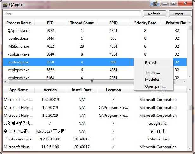Click version 4.6.0.3627 正式版
Viewport: 195px width, 154px height.
point(50,131)
